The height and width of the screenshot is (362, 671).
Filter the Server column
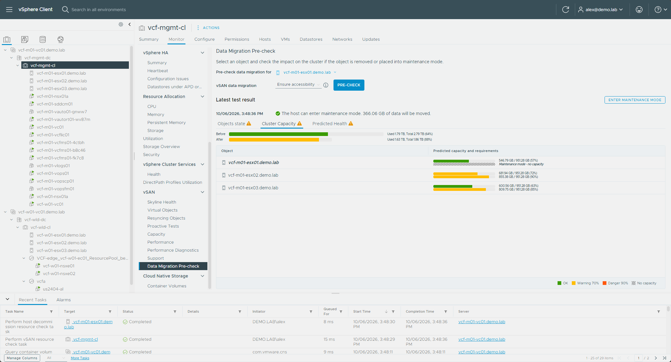659,312
